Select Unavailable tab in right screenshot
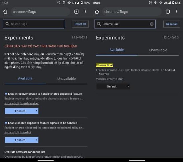This screenshot has width=183, height=162. (x=158, y=50)
